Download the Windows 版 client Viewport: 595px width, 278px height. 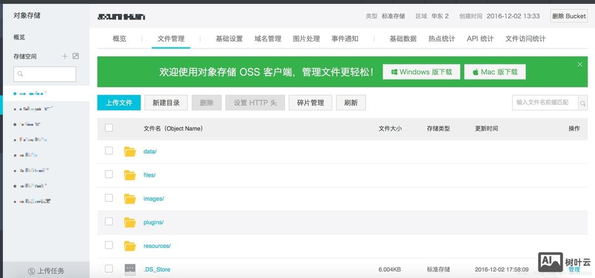coord(422,72)
